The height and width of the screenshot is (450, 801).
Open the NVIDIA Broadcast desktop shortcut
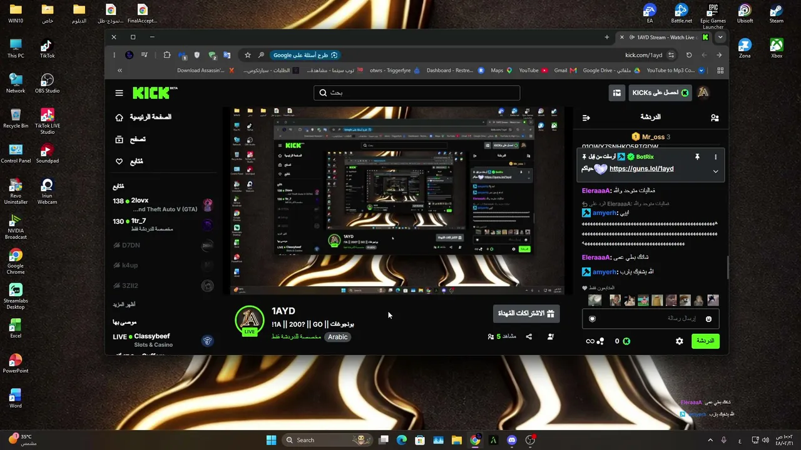16,226
